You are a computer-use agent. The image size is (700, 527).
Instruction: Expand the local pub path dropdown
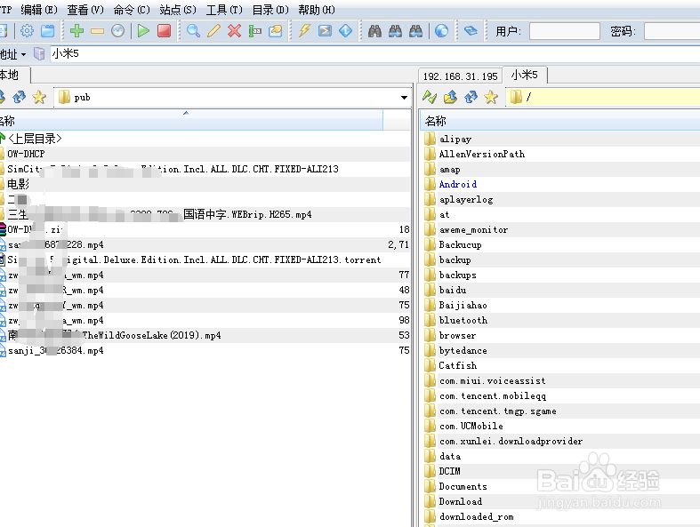[404, 97]
